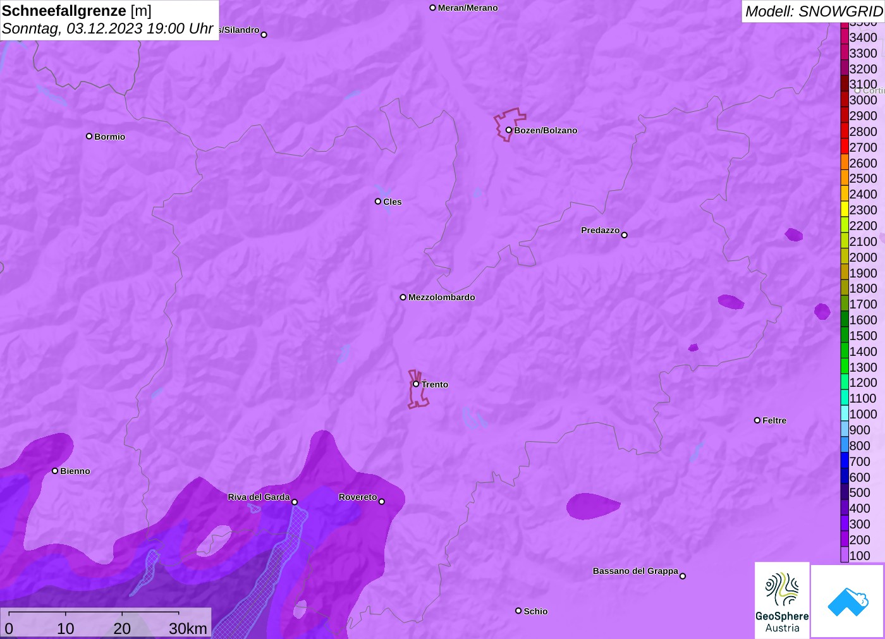Click the Bormio label text

click(109, 137)
